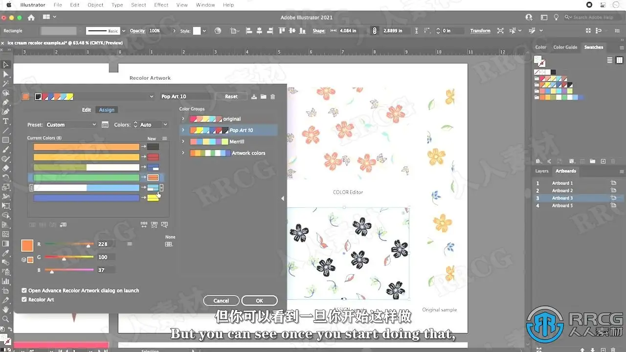The height and width of the screenshot is (352, 626).
Task: Open the Window menu
Action: (205, 5)
